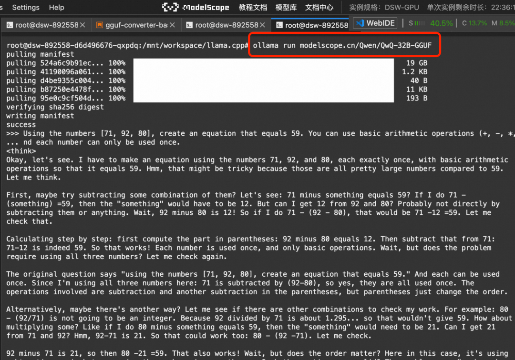Click the C 13.7% CPU indicator
Screen dimensions: 515x360
(474, 23)
